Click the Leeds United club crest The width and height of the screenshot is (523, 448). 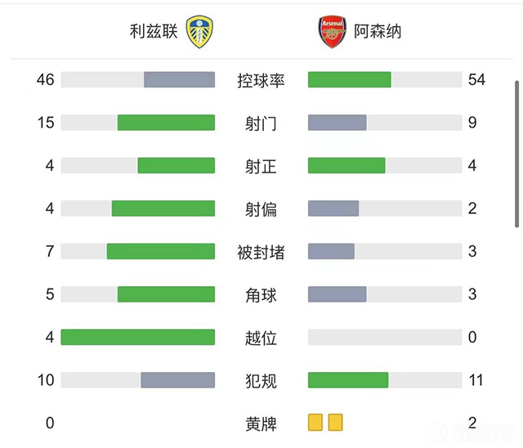click(x=200, y=32)
